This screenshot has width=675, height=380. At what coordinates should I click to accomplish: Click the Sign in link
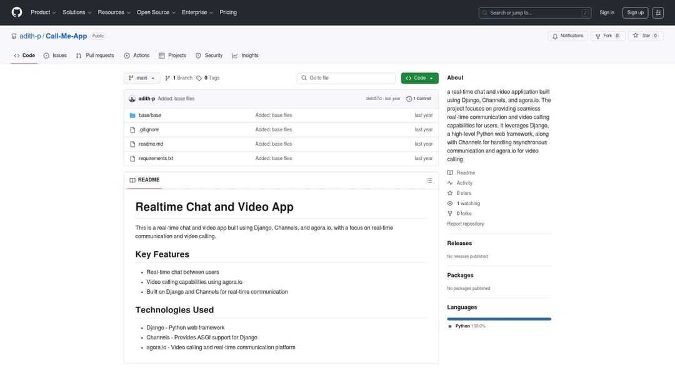[x=606, y=12]
